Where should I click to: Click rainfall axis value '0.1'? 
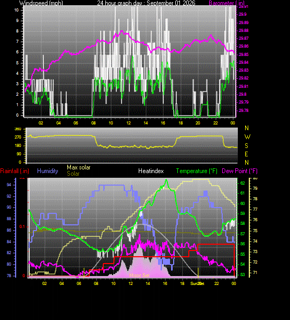coord(22,227)
